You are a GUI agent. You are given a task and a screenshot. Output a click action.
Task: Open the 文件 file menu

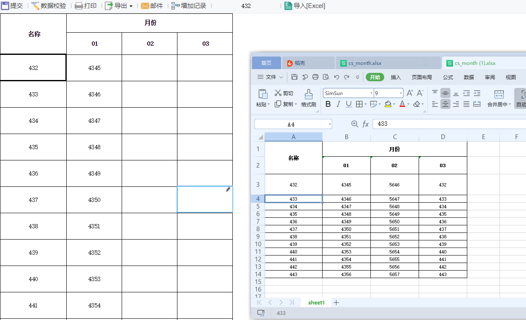270,77
